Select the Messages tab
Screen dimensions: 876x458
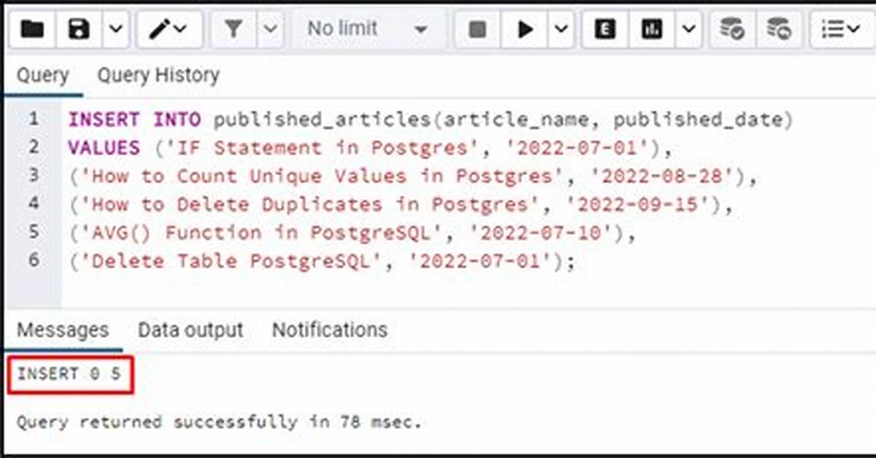point(63,330)
